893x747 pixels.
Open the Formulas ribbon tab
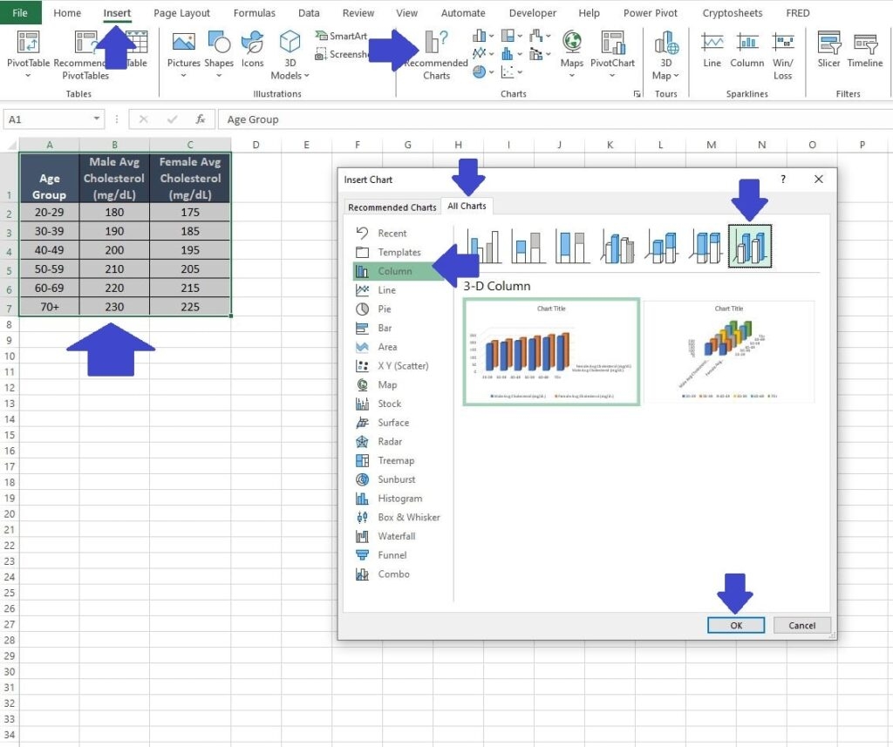[x=254, y=12]
